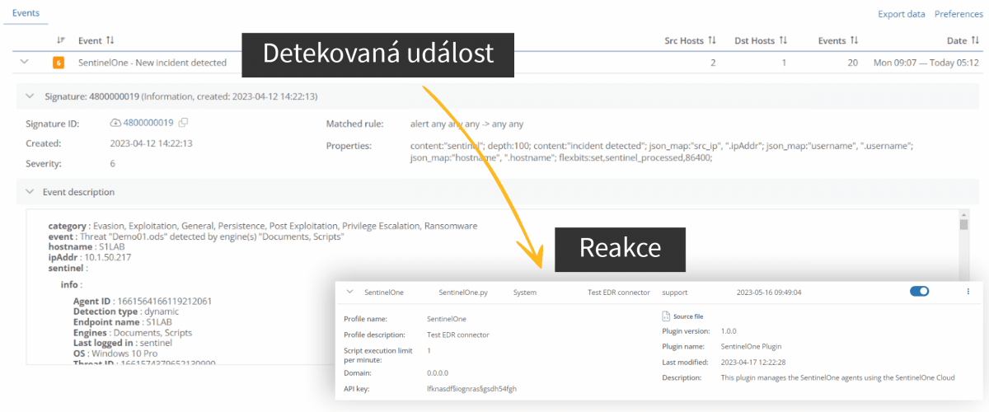Click the severity sort icon in header
Viewport: 989px width, 412px height.
coord(61,40)
